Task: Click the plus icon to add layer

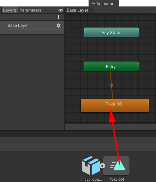Action: pyautogui.click(x=59, y=17)
